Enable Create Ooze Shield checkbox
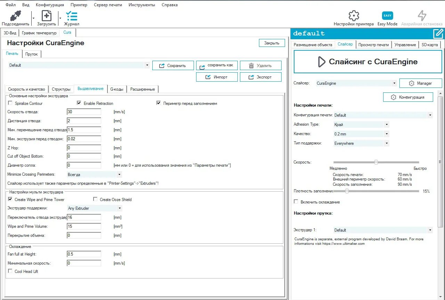Viewport: 445px width, 300px height. (x=95, y=199)
